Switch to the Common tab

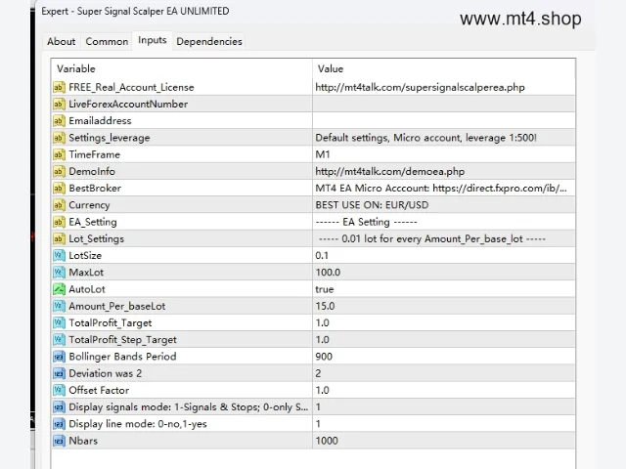pyautogui.click(x=107, y=41)
